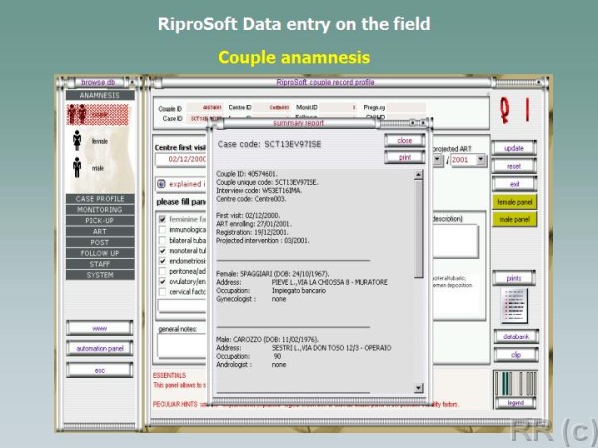Toggle the feminine factor checkbox

tap(162, 219)
